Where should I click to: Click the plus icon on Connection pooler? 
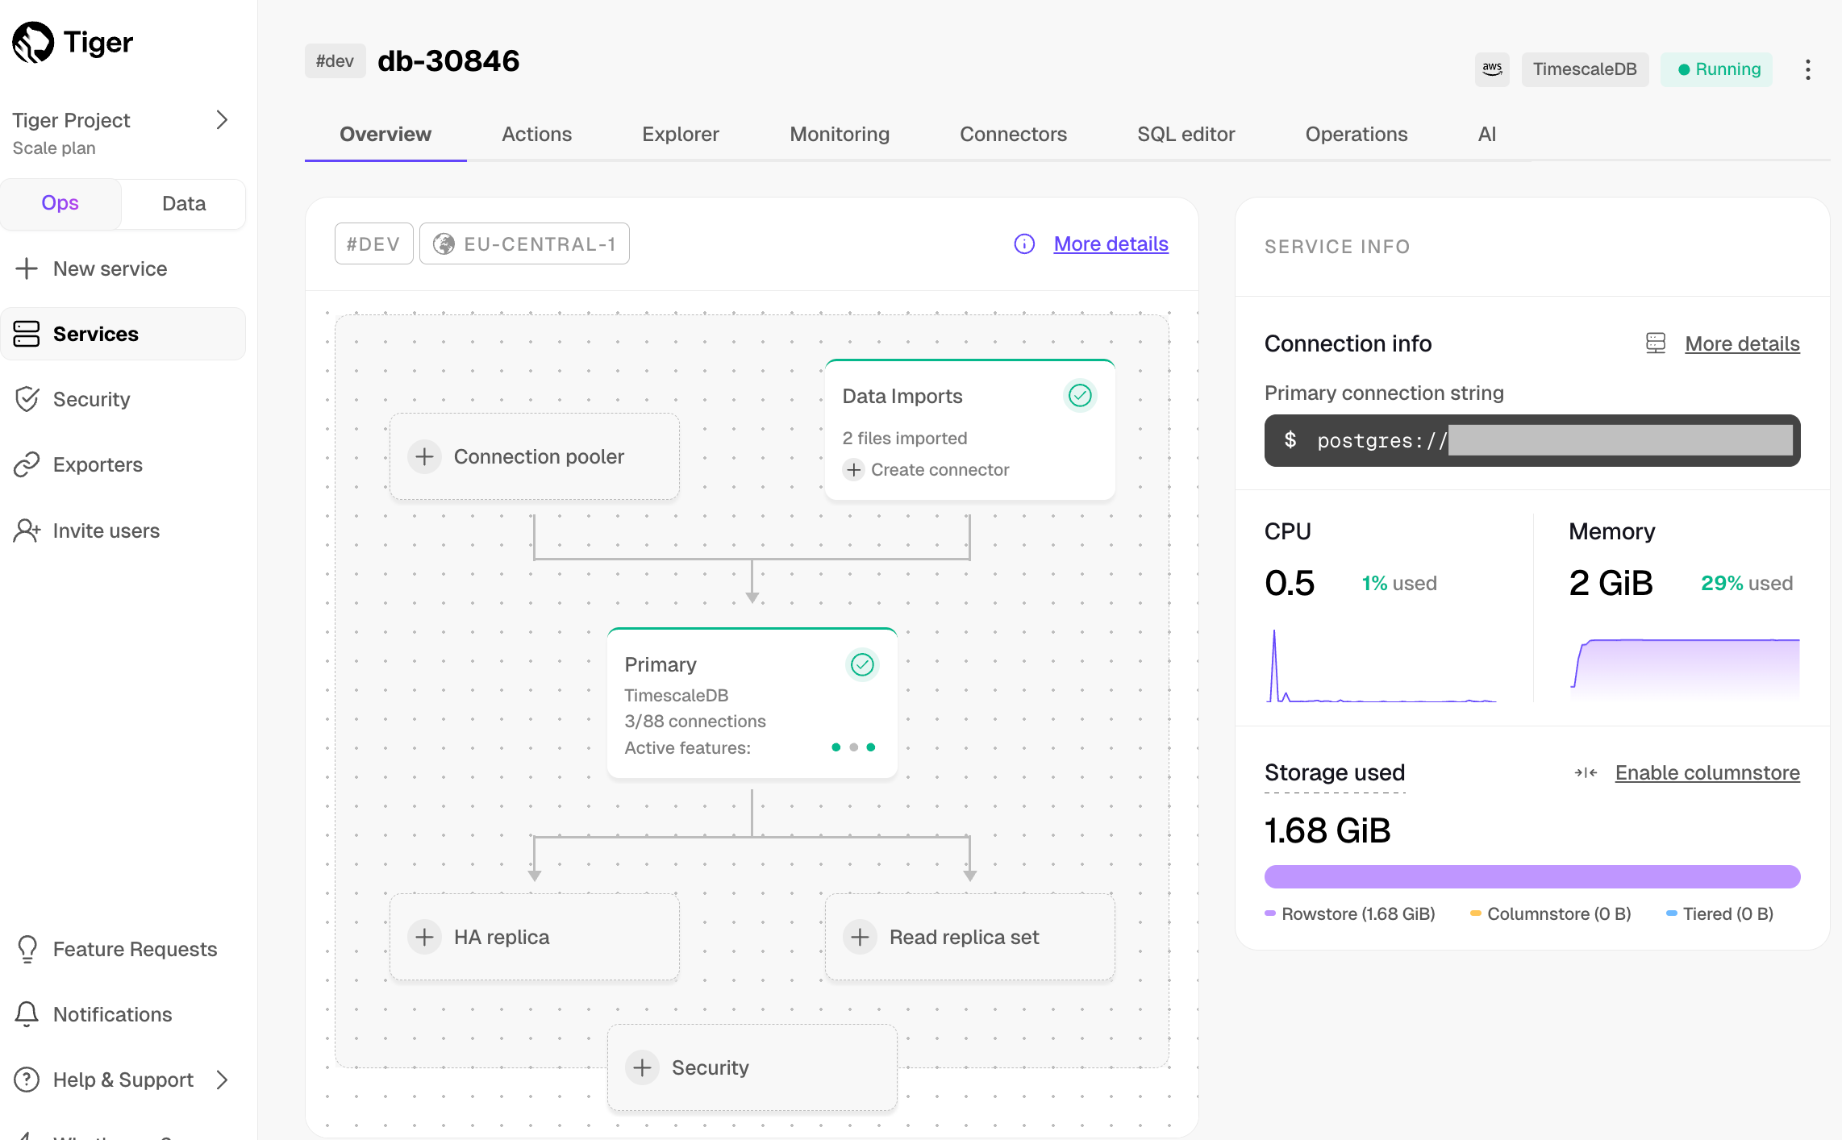pos(425,456)
